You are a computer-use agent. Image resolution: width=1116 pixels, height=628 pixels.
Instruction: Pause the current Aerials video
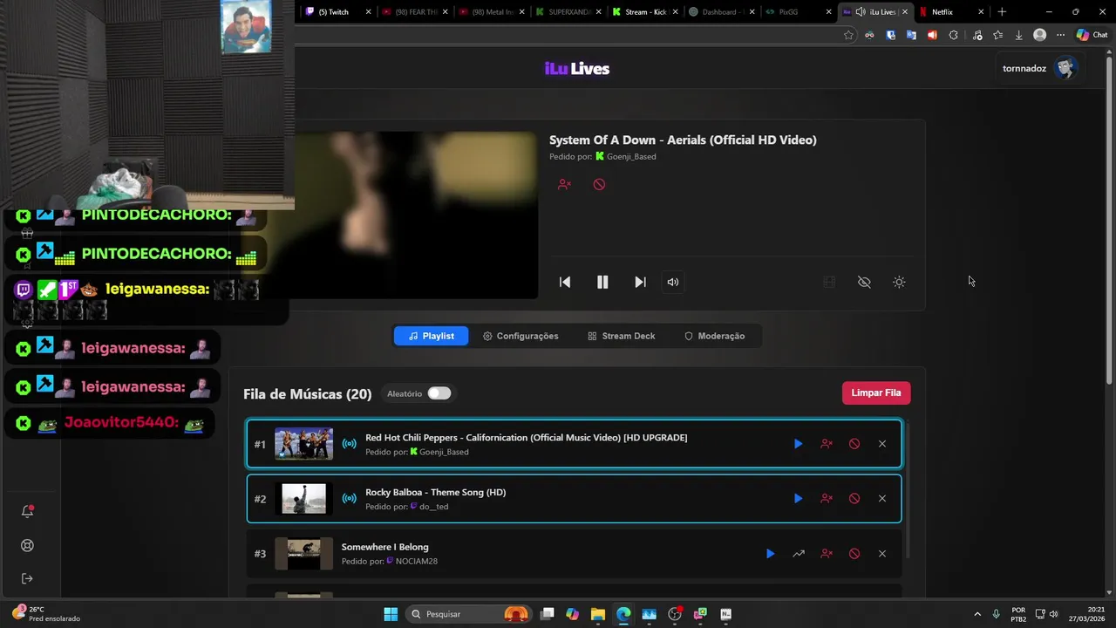pyautogui.click(x=602, y=282)
